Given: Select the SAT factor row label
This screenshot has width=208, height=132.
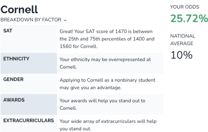Looking at the screenshot, I should click(8, 31).
